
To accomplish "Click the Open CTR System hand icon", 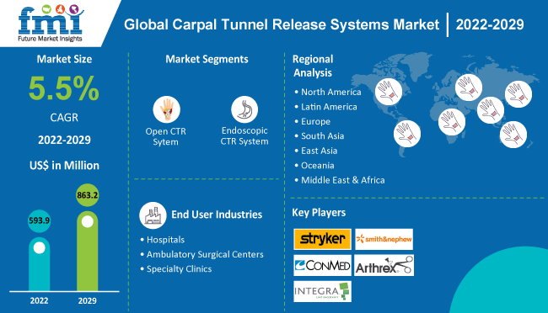I will (167, 109).
